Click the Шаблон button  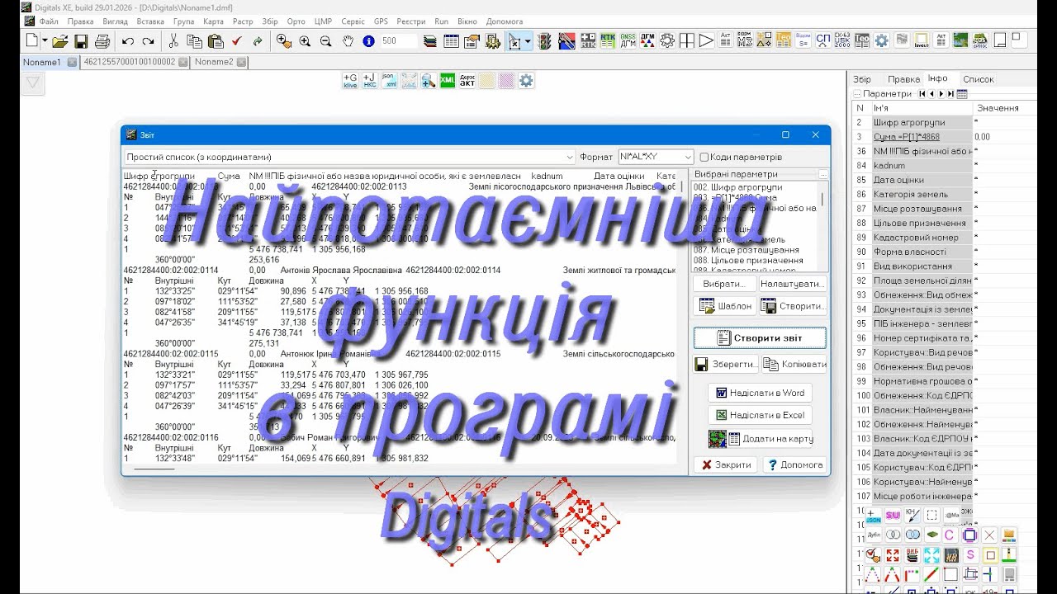pyautogui.click(x=724, y=306)
